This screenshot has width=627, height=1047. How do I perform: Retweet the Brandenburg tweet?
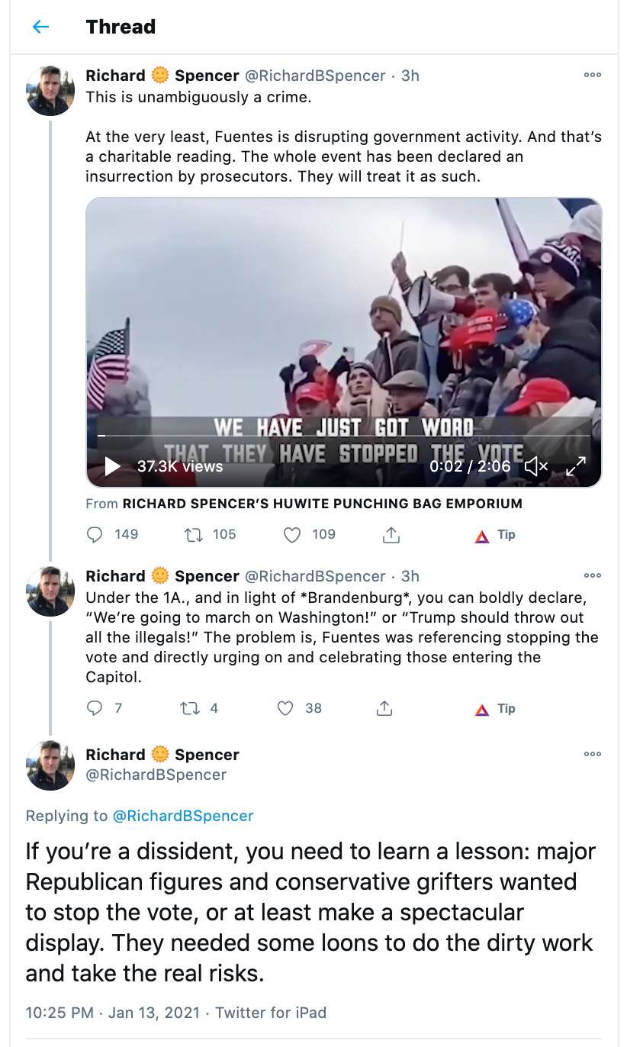click(188, 709)
